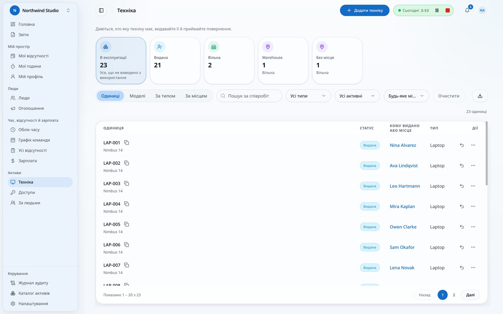Switch to the Моделі tab
This screenshot has width=503, height=314.
137,96
